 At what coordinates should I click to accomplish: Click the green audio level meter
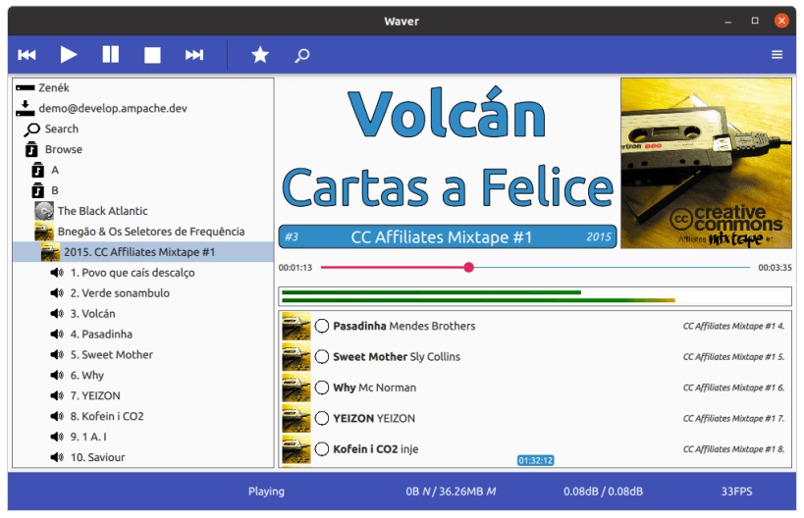[x=535, y=296]
